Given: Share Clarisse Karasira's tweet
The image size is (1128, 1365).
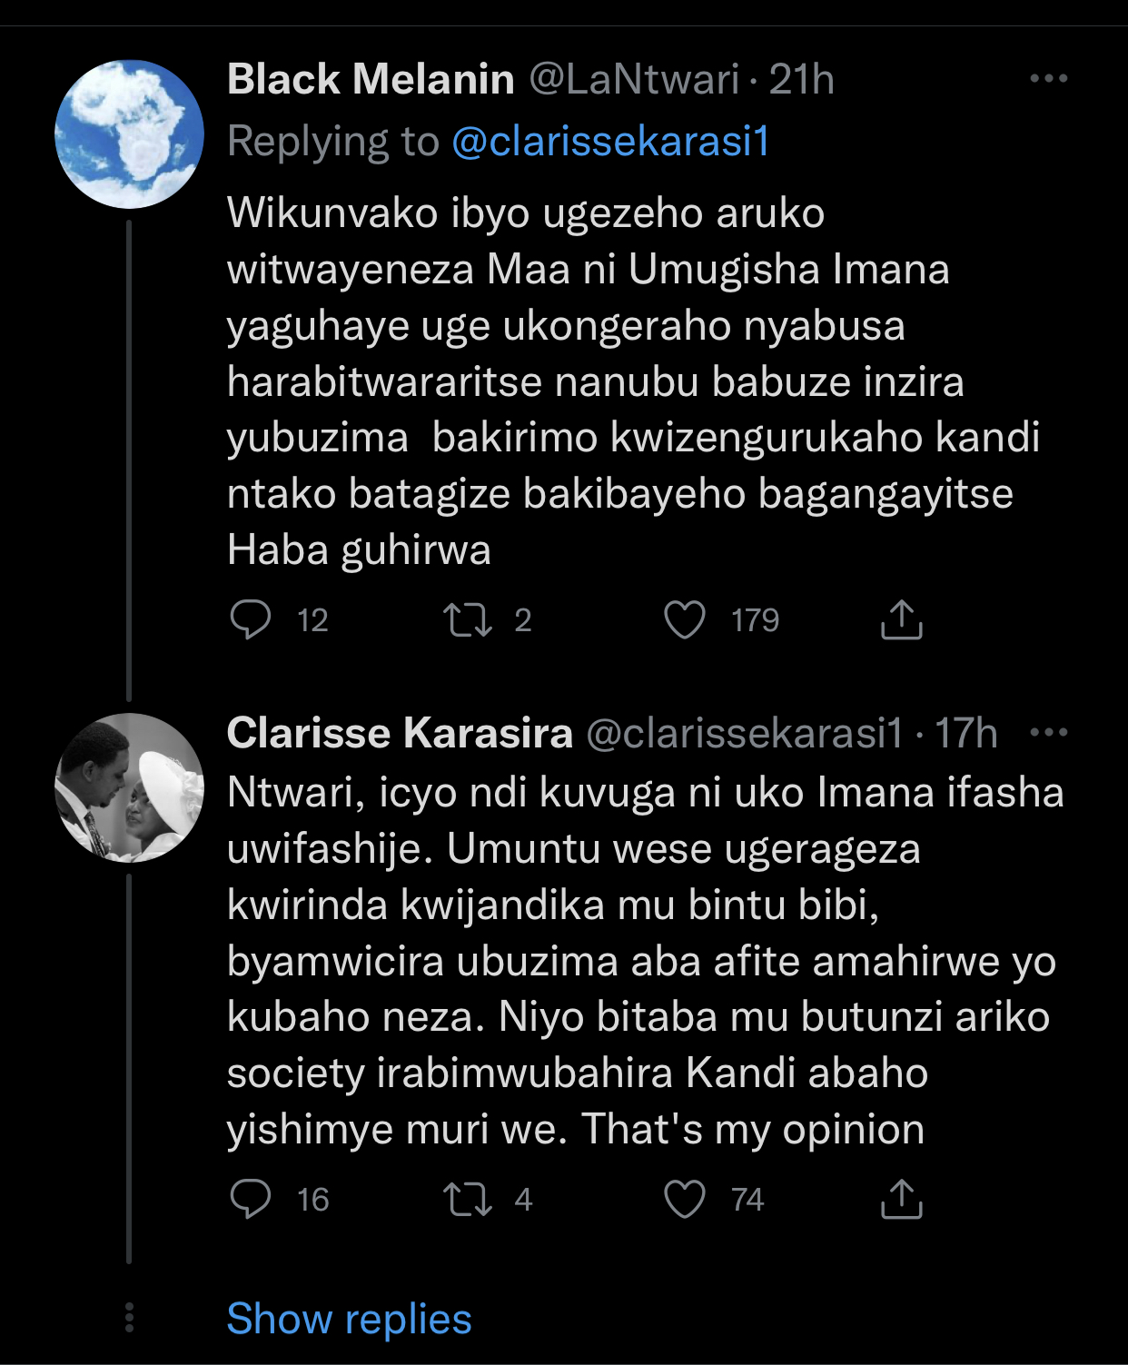Looking at the screenshot, I should pyautogui.click(x=901, y=1200).
